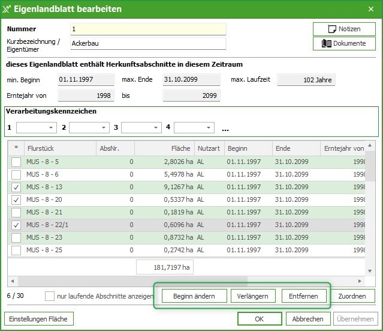Check the box for MUS - 8 - 5
383x331 pixels.
16,162
